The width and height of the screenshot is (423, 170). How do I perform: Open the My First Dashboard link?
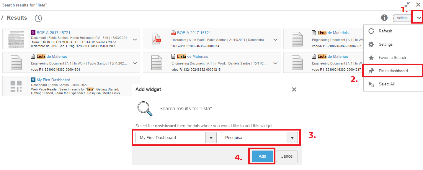pos(53,80)
